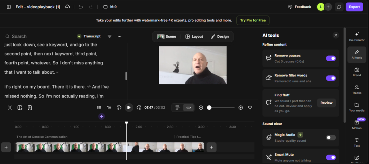Switch to the Scene tab
369x164 pixels.
point(166,36)
